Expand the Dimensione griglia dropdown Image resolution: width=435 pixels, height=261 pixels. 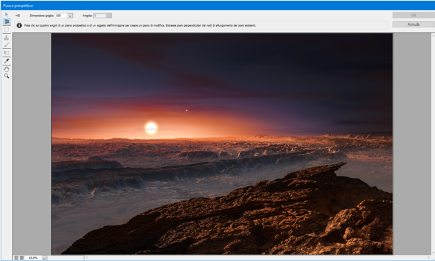click(70, 16)
